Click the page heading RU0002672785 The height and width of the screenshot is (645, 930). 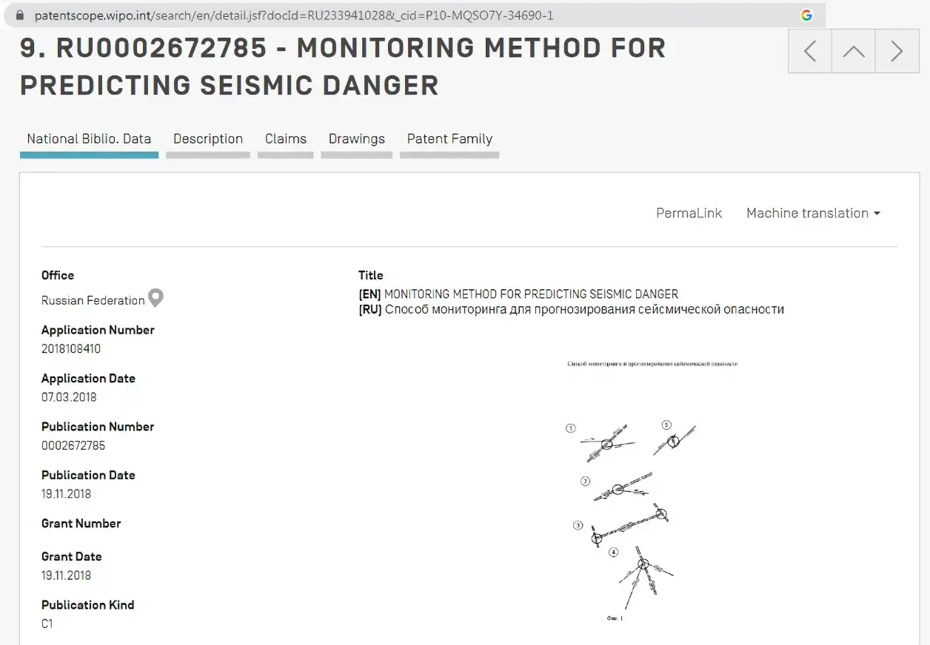coord(161,47)
